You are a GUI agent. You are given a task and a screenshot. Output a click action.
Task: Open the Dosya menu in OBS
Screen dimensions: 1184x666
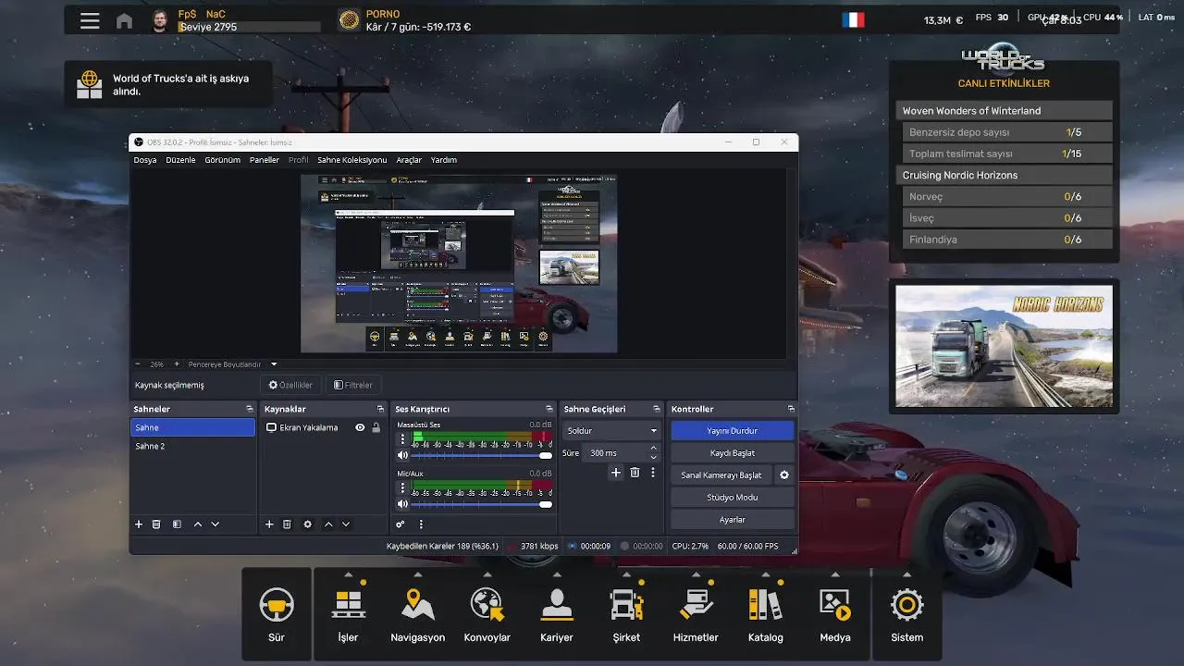point(145,160)
